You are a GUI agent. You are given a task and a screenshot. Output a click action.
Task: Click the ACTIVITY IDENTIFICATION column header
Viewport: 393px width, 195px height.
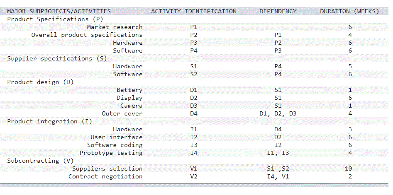pos(194,11)
